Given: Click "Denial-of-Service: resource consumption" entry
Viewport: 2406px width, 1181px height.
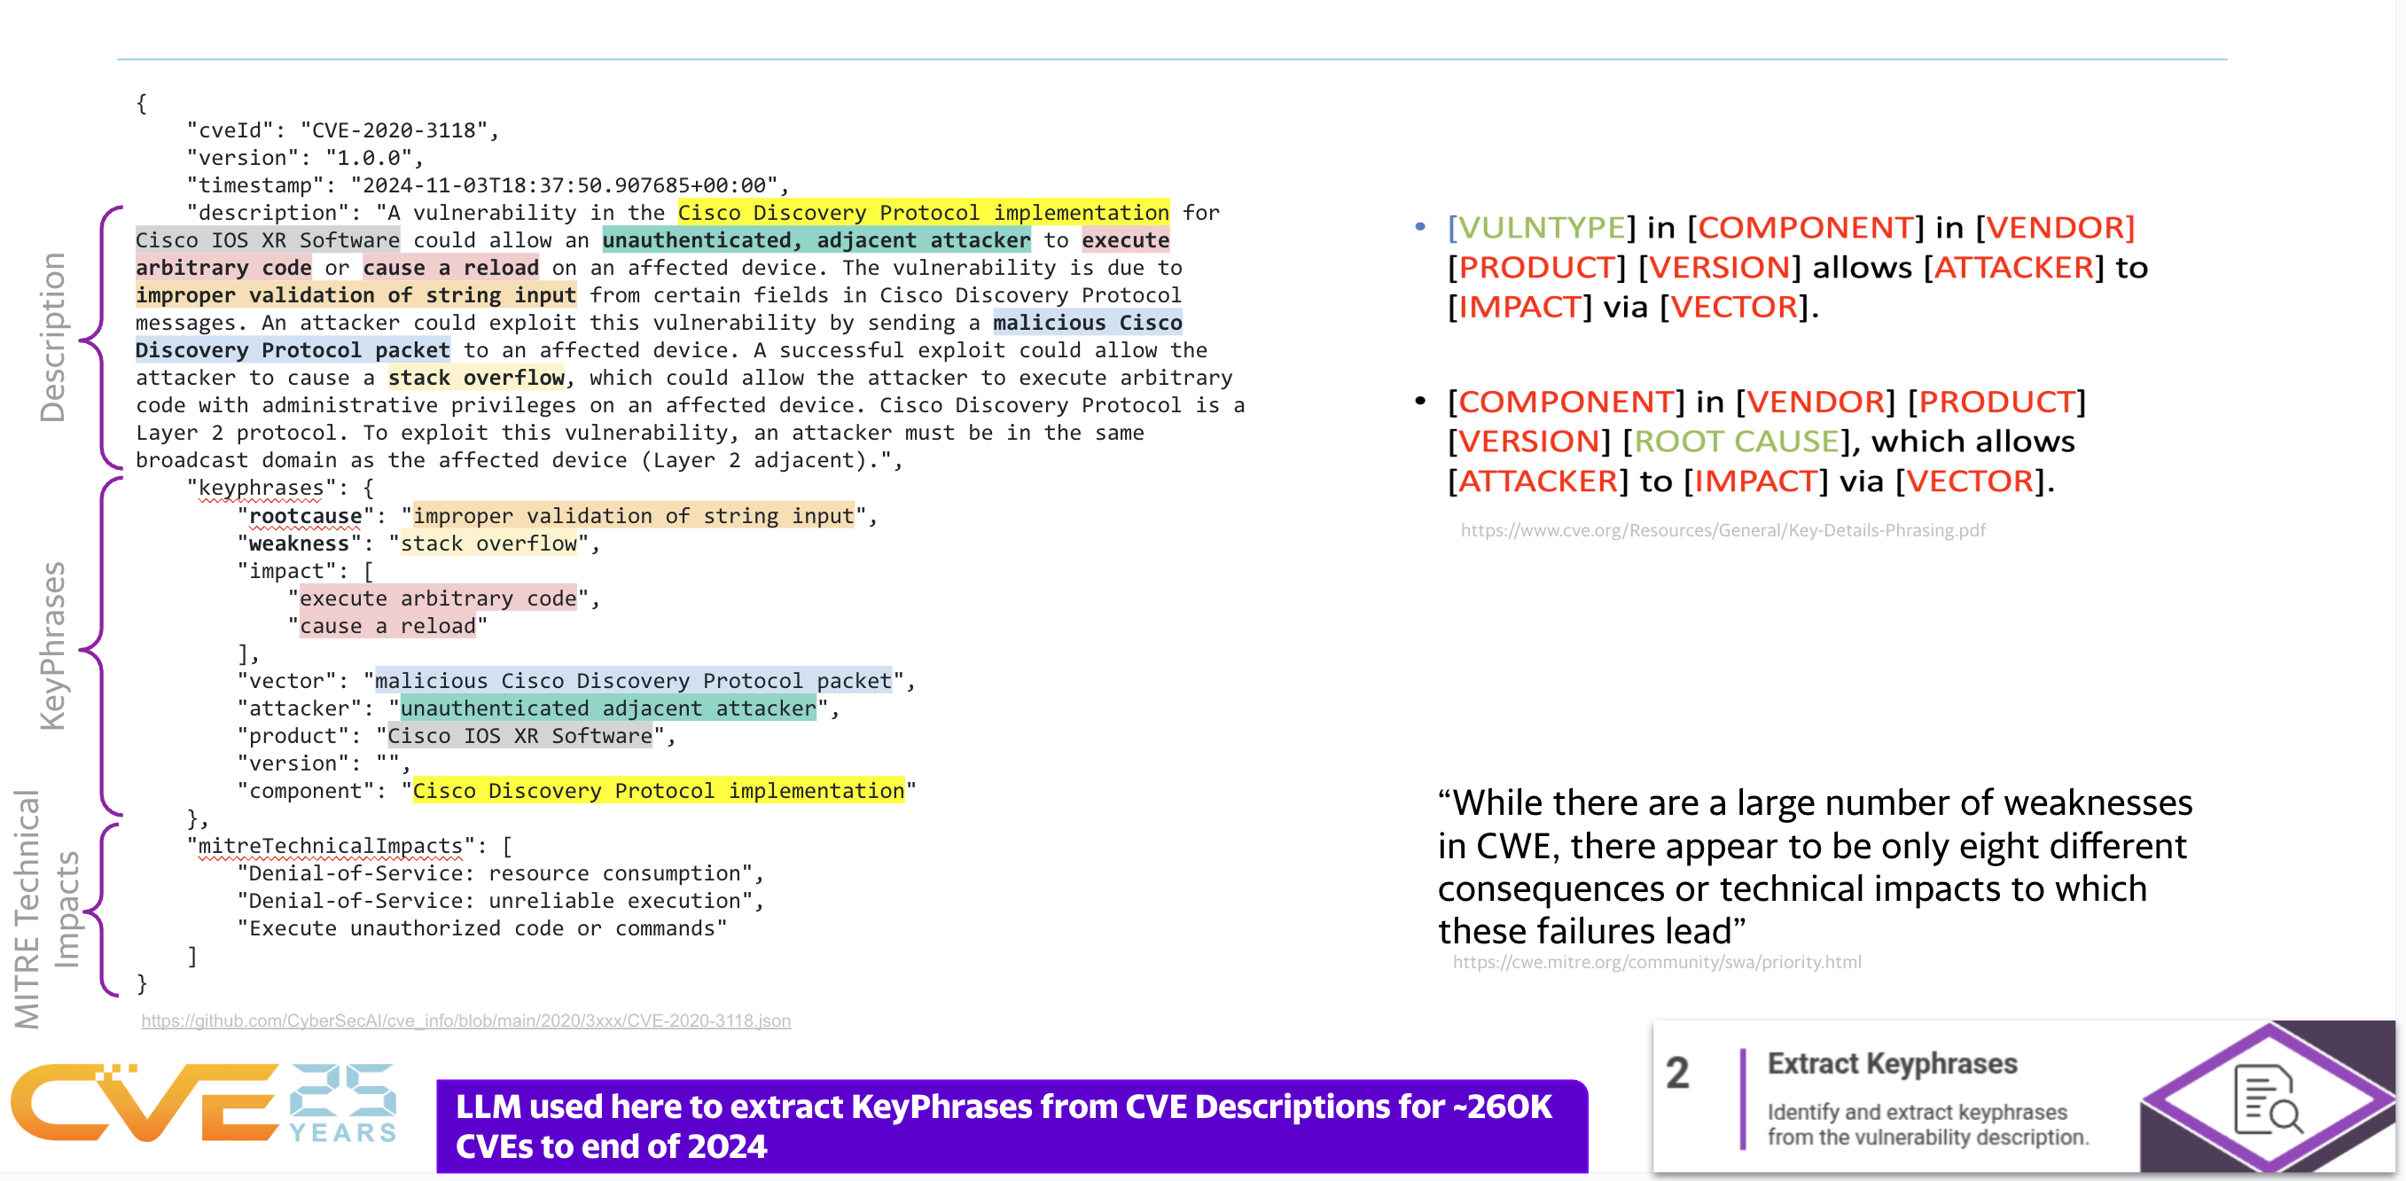Looking at the screenshot, I should click(x=501, y=872).
